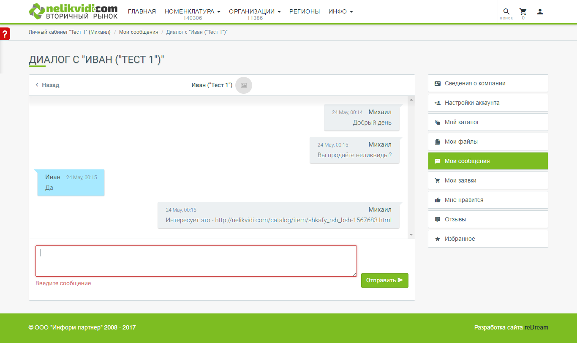This screenshot has height=343, width=577.
Task: Expand the НОМЕНКЛАТУРА dropdown menu
Action: (x=193, y=11)
